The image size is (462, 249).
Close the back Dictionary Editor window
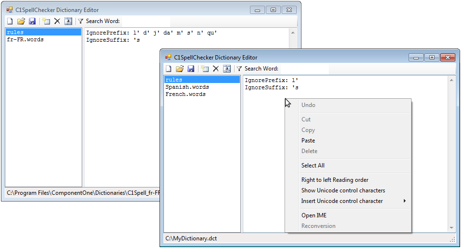coord(289,10)
